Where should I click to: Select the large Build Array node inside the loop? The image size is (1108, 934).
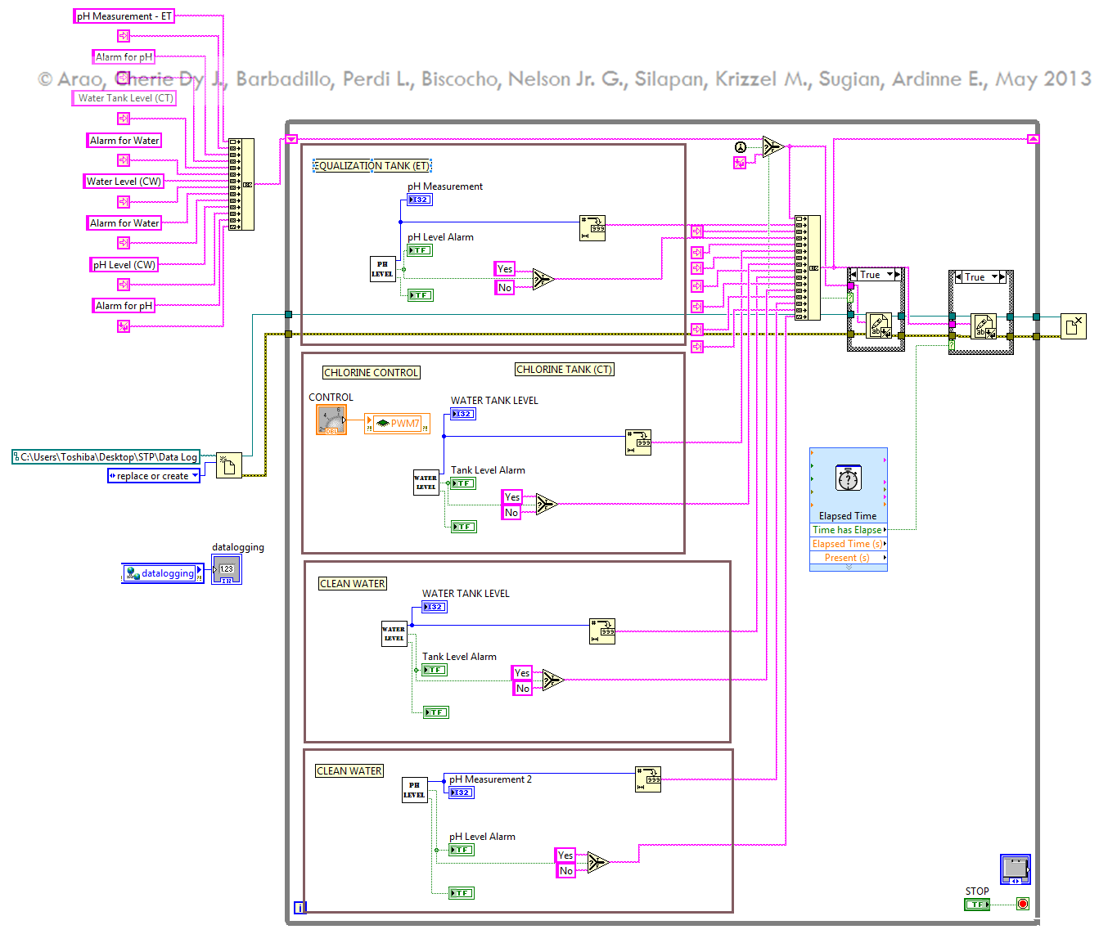(808, 267)
